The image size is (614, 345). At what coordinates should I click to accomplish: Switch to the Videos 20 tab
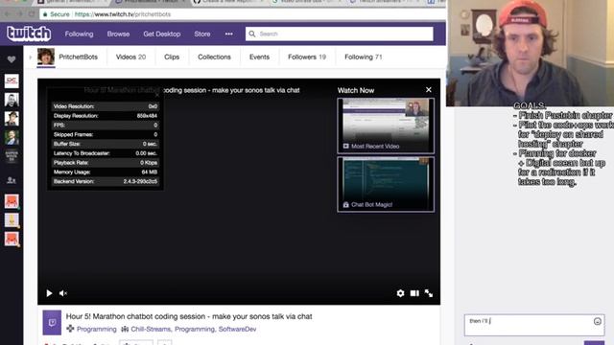pos(130,57)
